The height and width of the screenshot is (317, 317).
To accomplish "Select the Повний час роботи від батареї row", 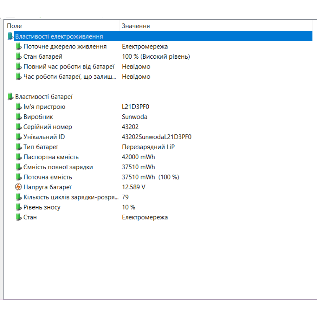I will point(69,67).
